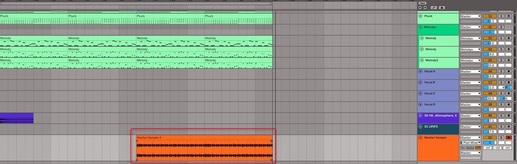Screen dimensions: 517x164
Task: Collapse the Master Sample track
Action: pos(420,138)
